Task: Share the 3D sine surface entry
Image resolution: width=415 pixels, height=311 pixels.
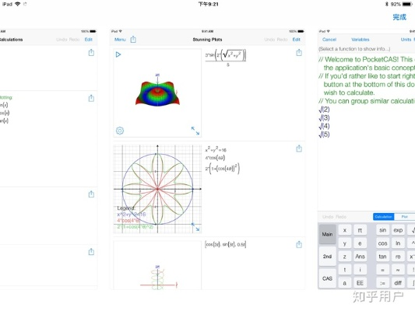Action: coord(299,52)
